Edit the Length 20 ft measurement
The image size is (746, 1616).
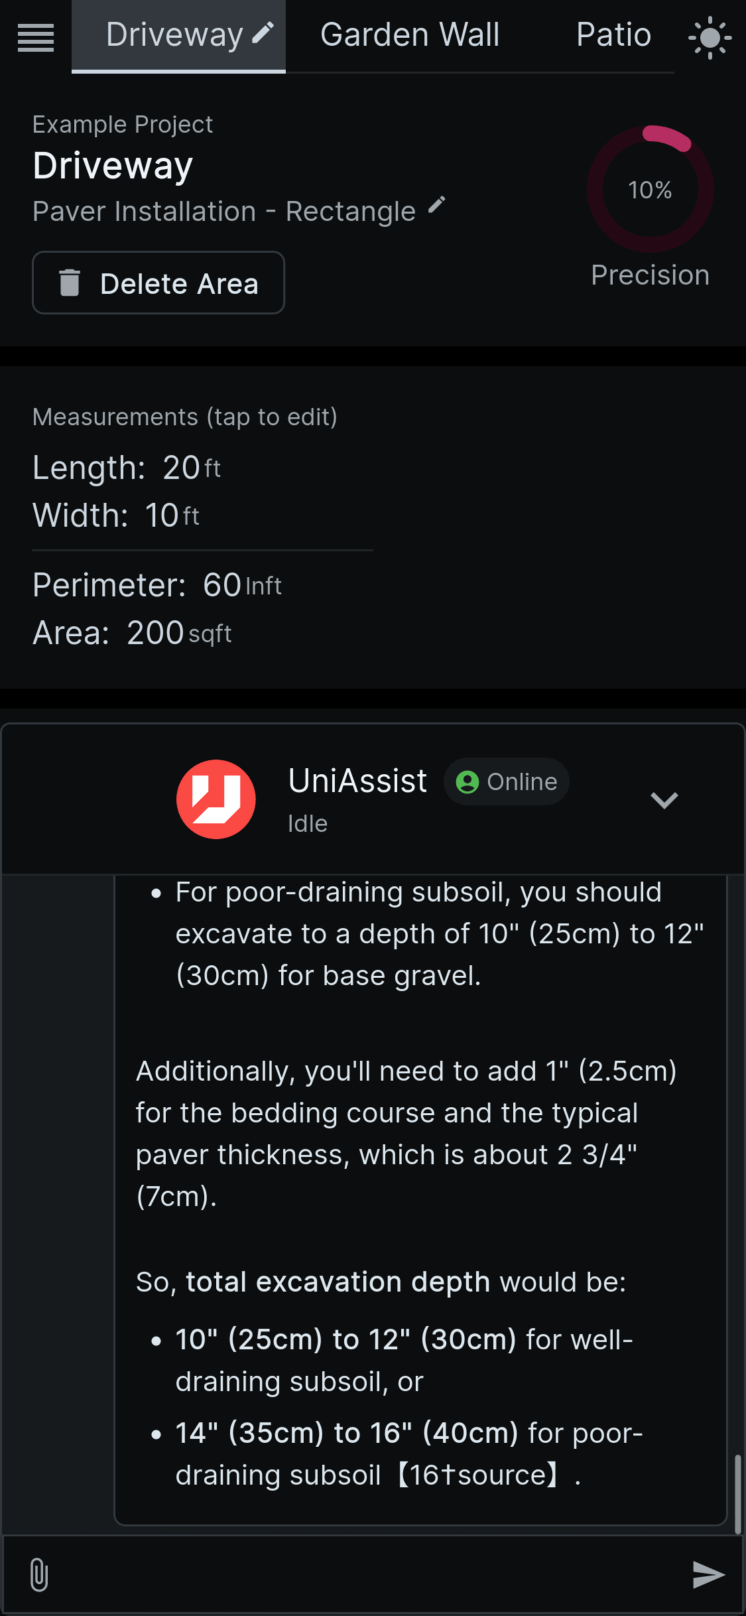pos(127,468)
